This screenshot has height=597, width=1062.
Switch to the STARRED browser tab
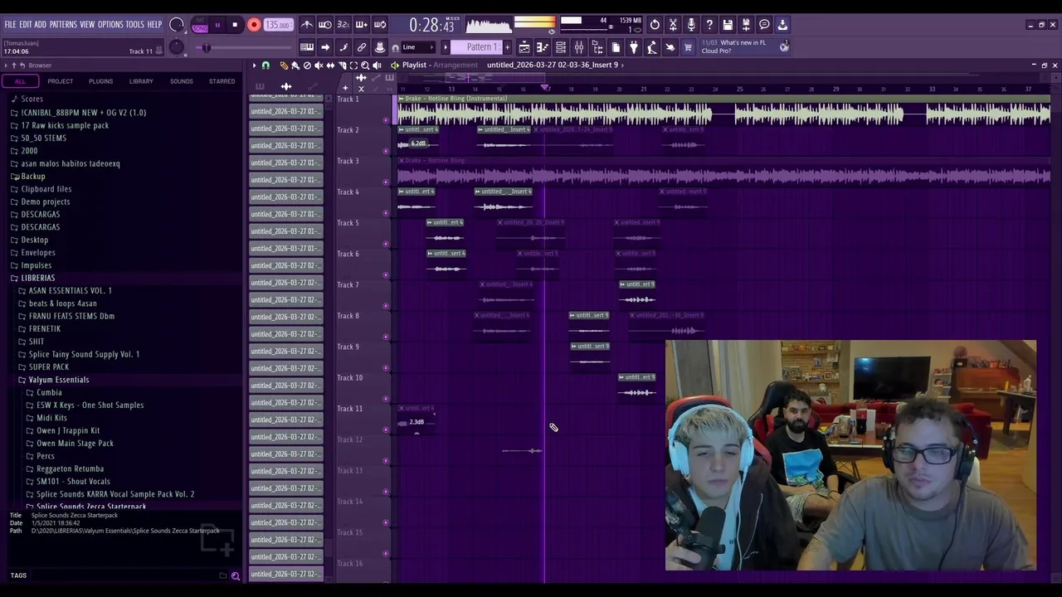(x=222, y=81)
